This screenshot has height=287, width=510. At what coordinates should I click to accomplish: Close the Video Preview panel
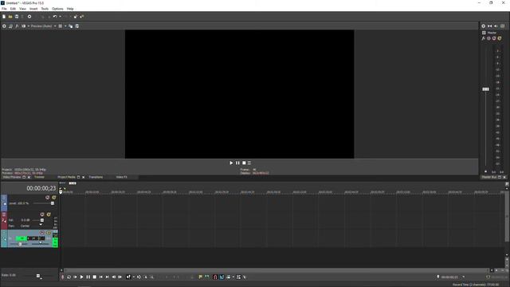point(29,177)
